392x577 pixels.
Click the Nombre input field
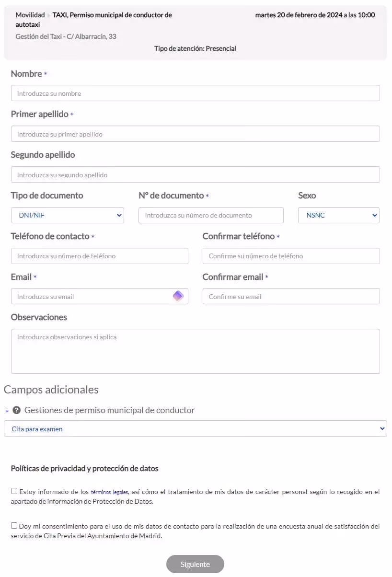coord(195,93)
